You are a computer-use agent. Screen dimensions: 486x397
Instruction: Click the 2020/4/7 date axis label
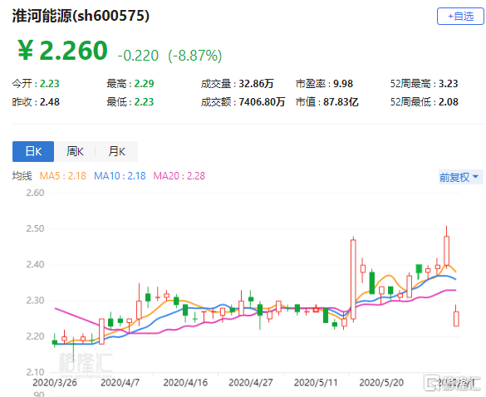click(x=120, y=382)
